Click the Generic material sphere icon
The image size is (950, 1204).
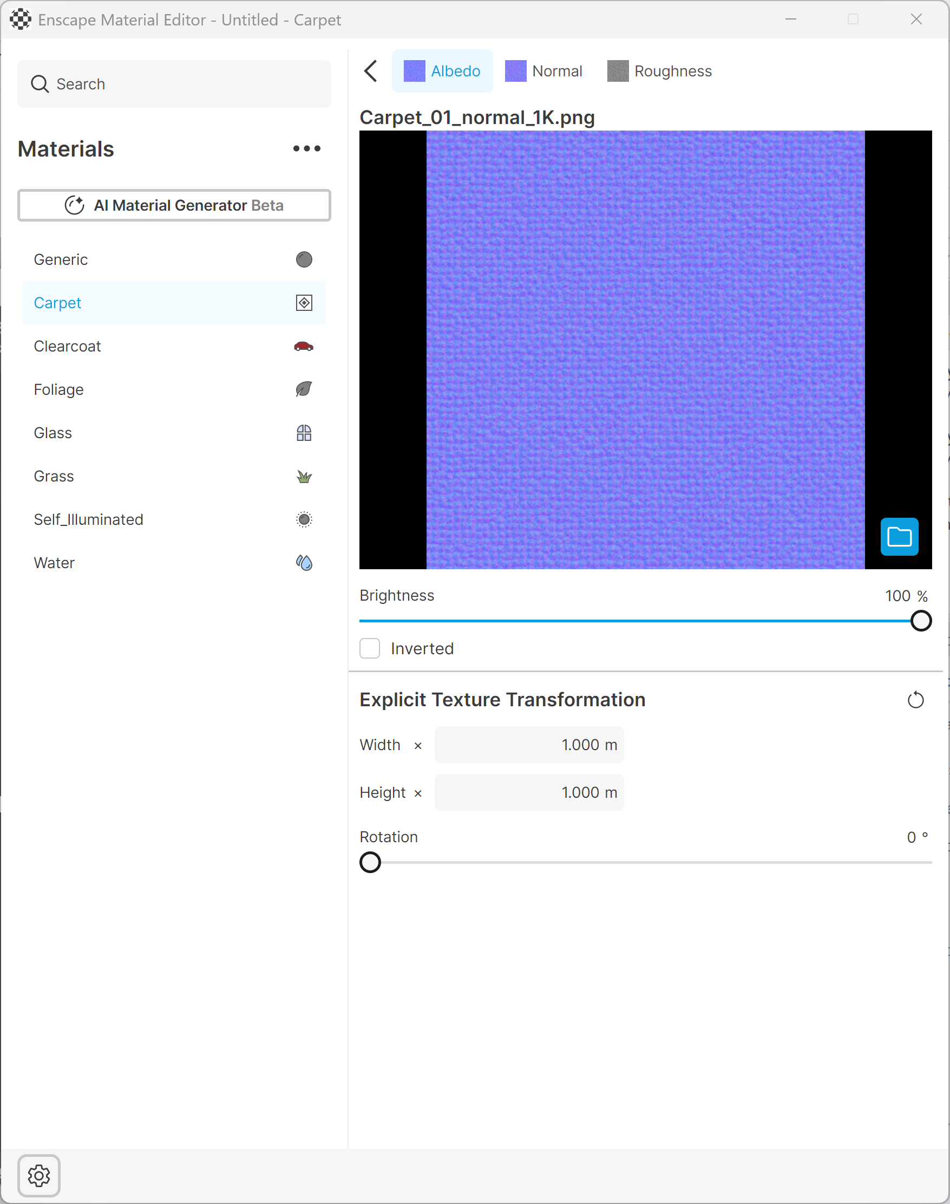coord(304,259)
